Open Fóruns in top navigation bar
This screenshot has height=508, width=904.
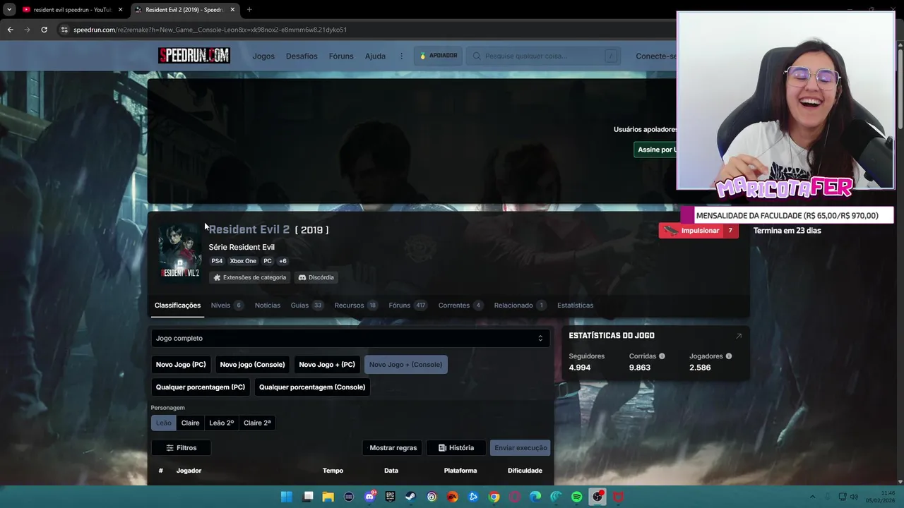pos(341,56)
